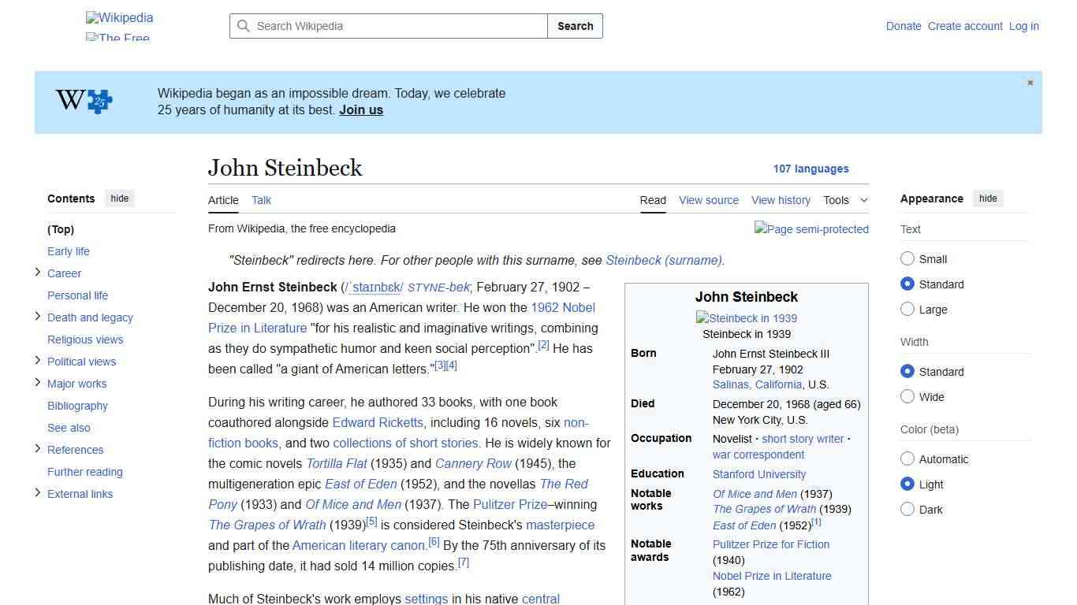
Task: Switch color scheme to Dark
Action: click(x=907, y=509)
